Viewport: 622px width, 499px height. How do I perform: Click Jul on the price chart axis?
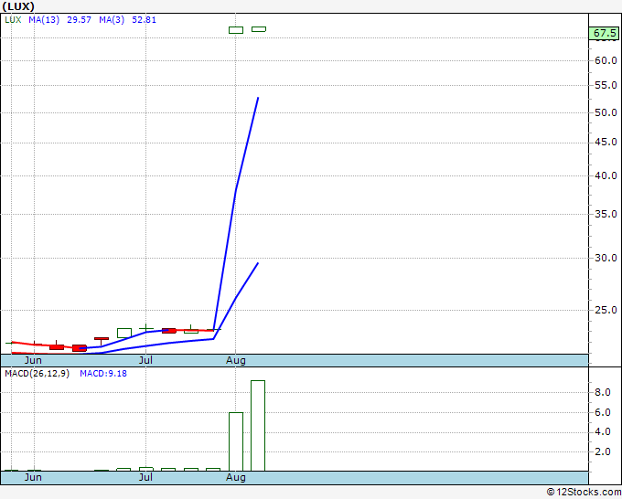(x=145, y=360)
